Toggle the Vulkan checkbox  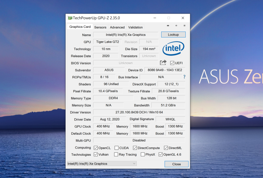(x=96, y=154)
